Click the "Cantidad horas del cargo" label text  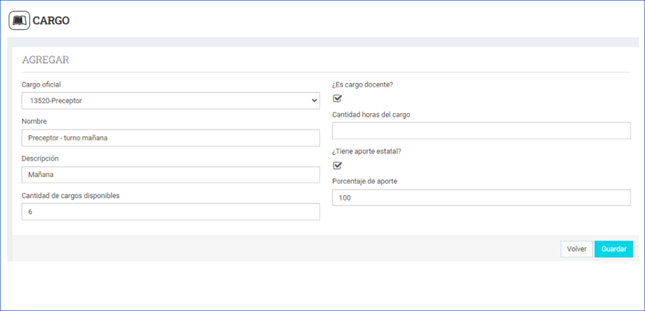pyautogui.click(x=371, y=114)
